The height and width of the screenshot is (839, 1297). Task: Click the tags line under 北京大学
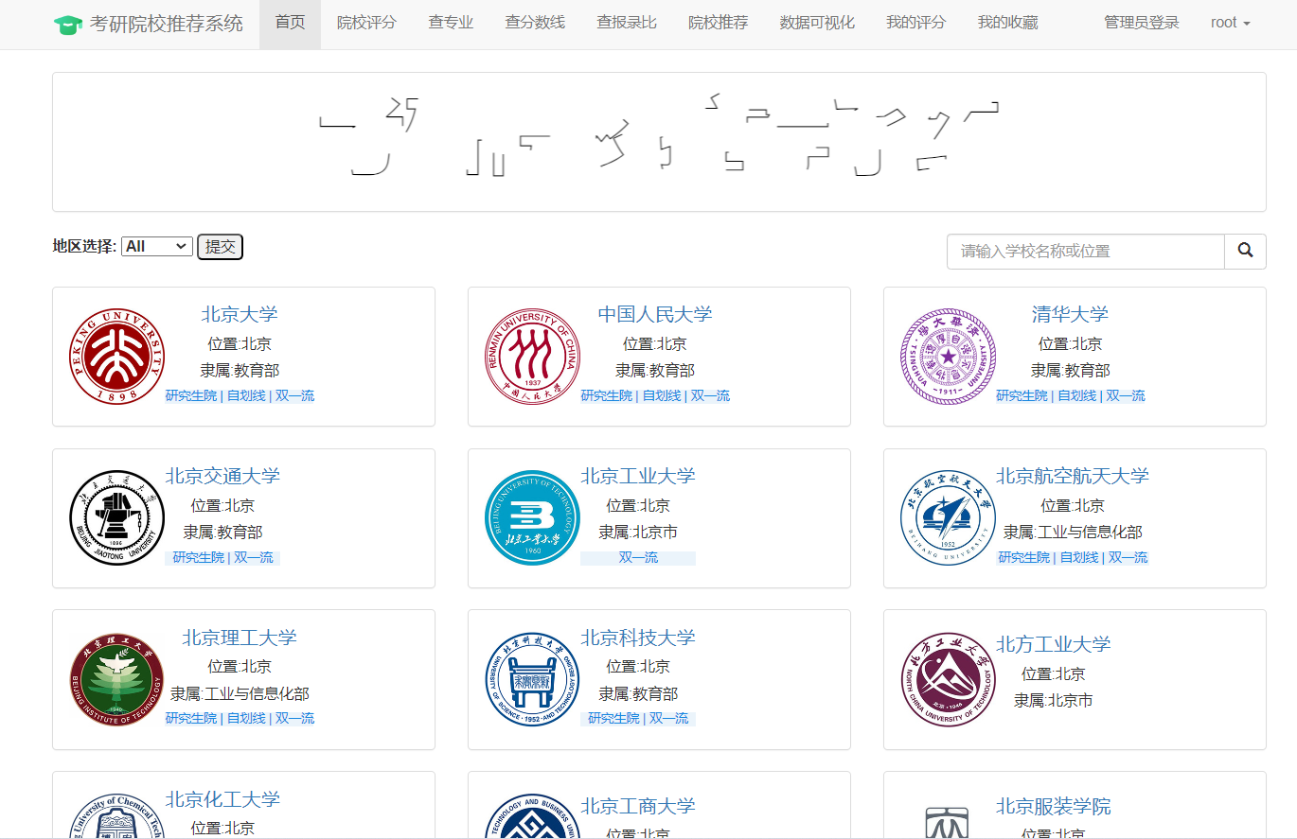240,395
